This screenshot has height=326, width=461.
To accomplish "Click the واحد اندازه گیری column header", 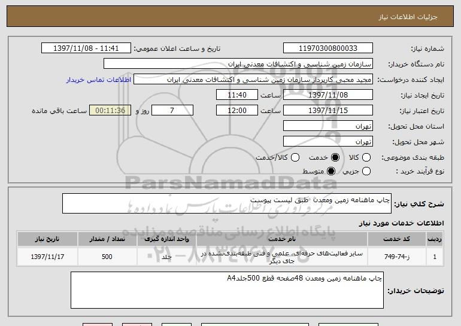I will pyautogui.click(x=166, y=239).
